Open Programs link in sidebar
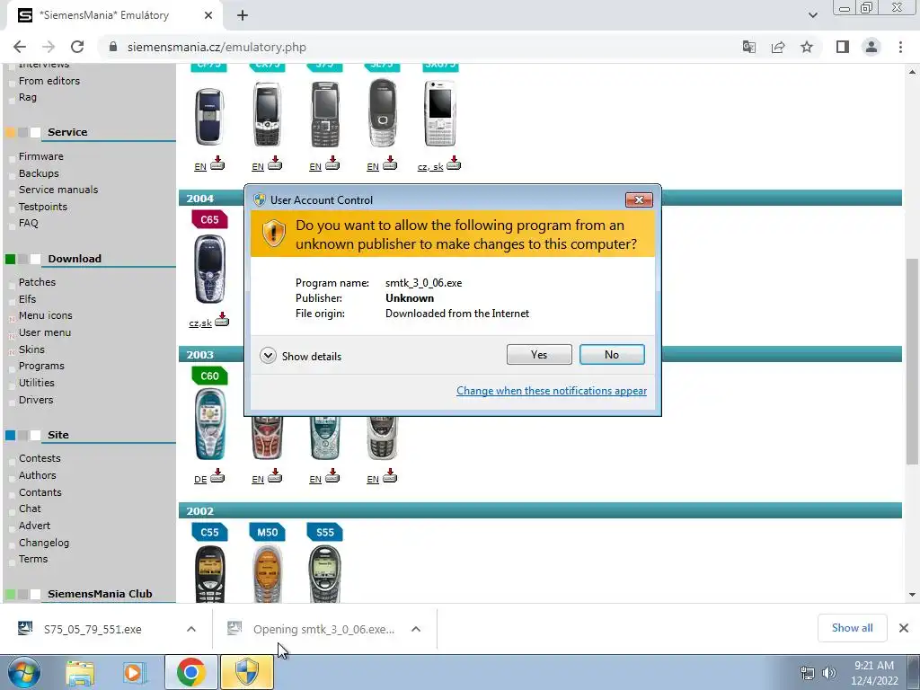Viewport: 920px width, 690px height. click(x=41, y=367)
